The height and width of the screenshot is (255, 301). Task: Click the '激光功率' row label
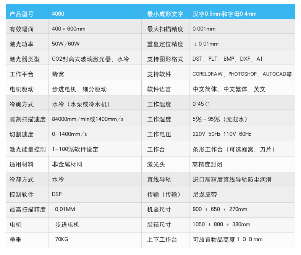pyautogui.click(x=21, y=44)
